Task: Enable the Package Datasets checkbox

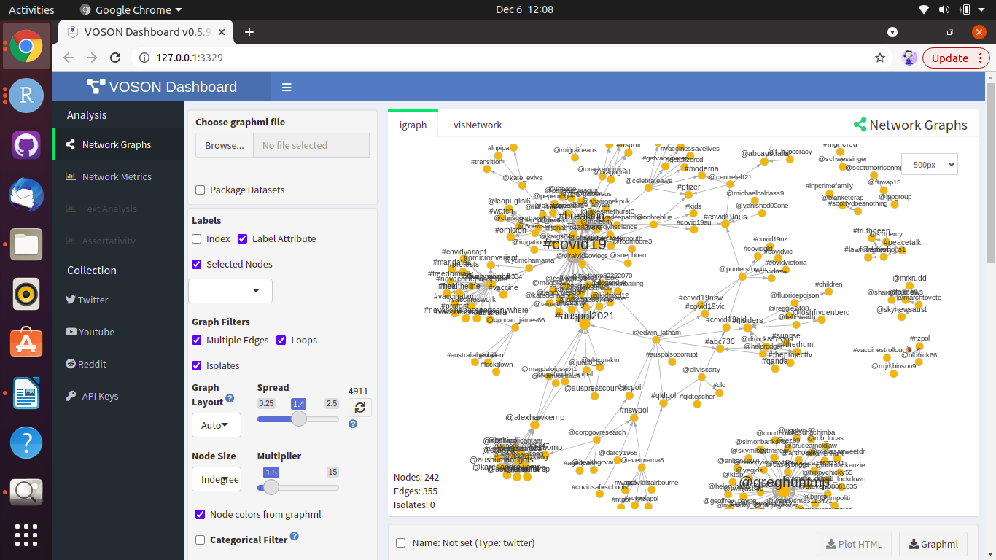Action: 201,190
